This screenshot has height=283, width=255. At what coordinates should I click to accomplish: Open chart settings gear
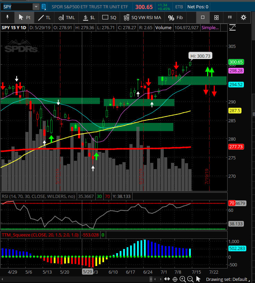(244, 17)
